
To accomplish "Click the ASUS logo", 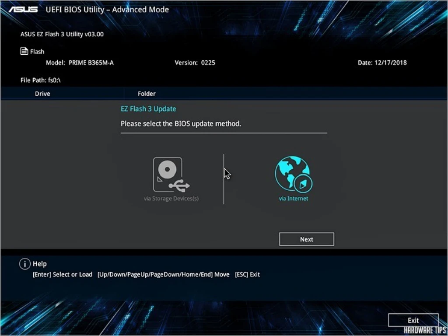I will pos(23,10).
